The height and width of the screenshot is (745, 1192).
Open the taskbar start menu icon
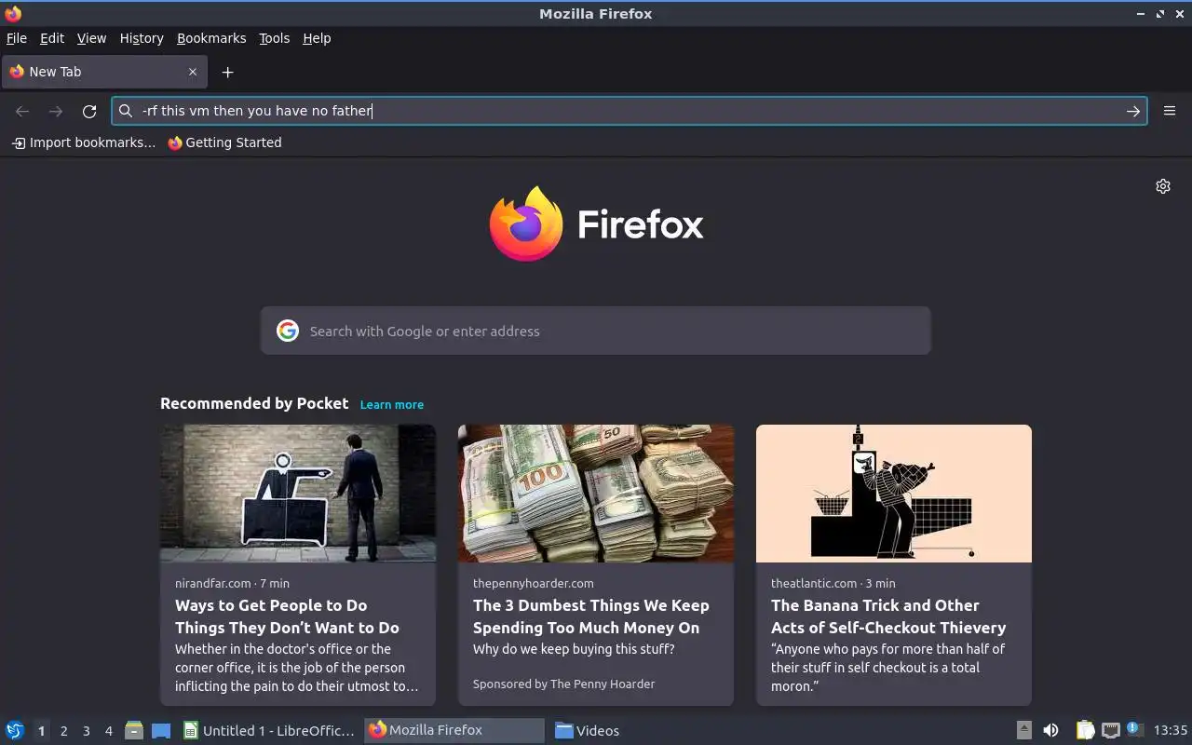pyautogui.click(x=15, y=730)
